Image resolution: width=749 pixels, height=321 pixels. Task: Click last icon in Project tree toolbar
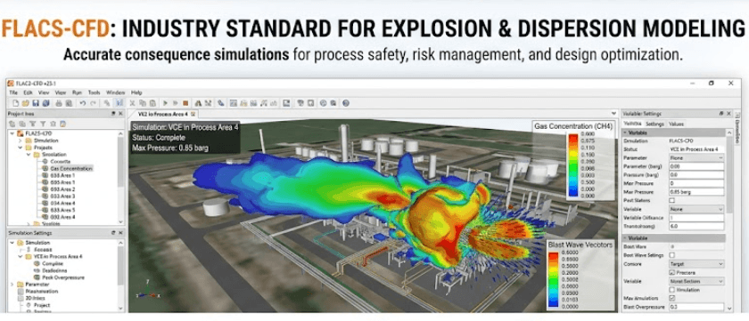point(62,124)
